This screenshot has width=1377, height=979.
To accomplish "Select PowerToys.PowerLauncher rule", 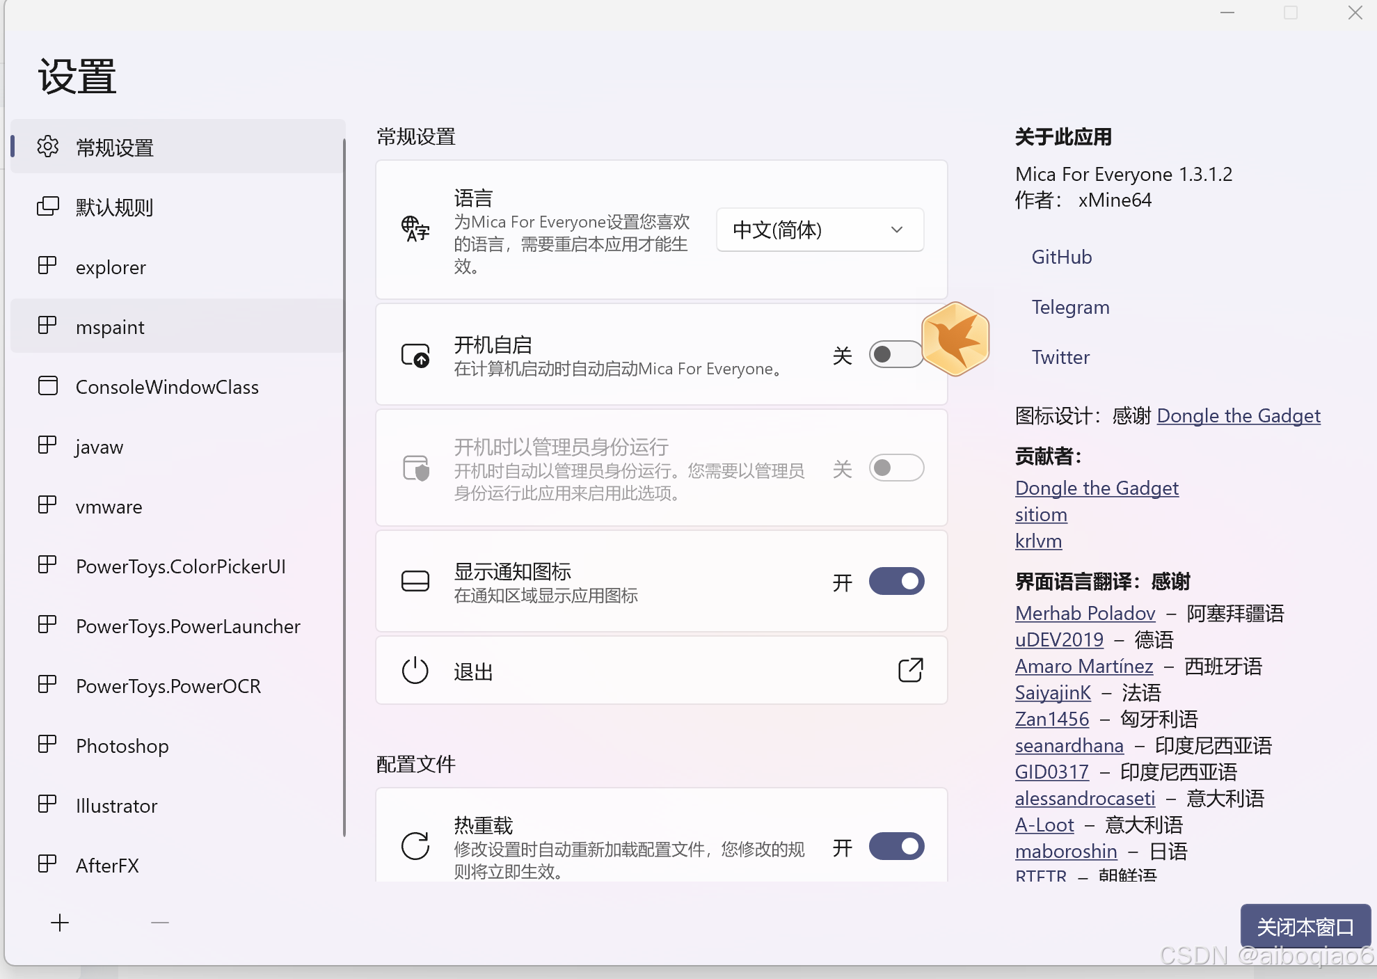I will click(177, 626).
